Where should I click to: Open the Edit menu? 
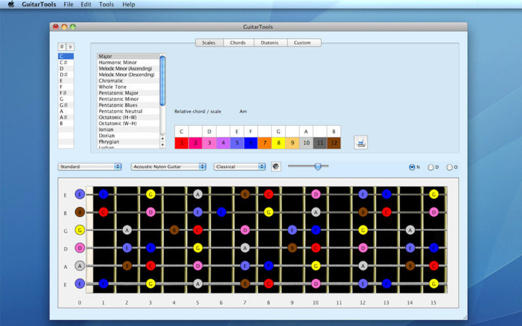tap(86, 5)
